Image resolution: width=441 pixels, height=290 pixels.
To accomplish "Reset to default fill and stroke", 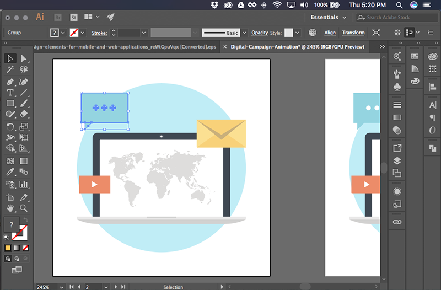I will [x=6, y=238].
